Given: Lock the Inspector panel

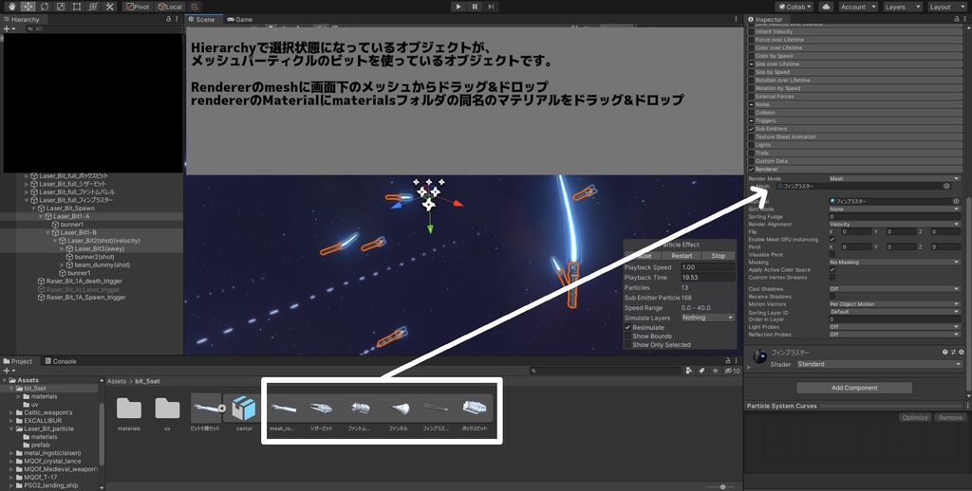Looking at the screenshot, I should tap(957, 20).
